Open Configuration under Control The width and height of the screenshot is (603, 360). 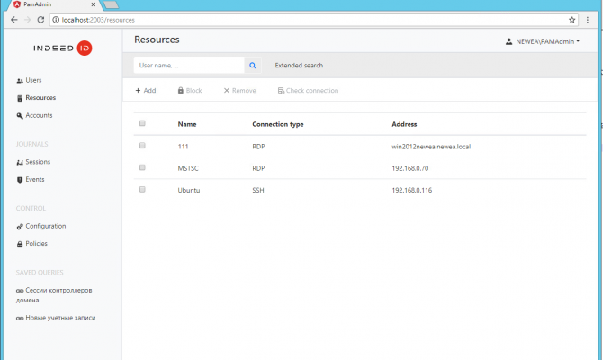point(45,226)
